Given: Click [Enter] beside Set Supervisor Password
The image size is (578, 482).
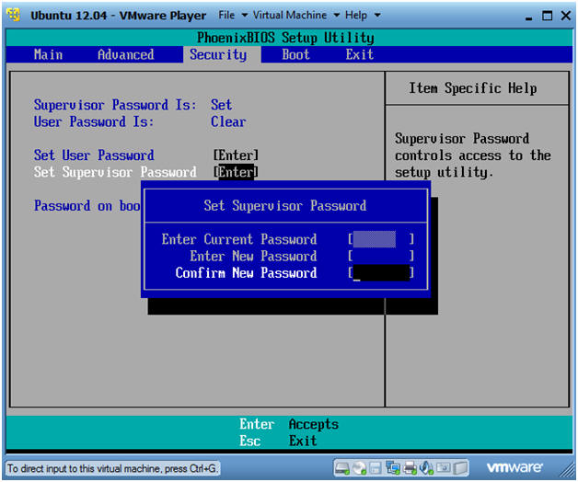Looking at the screenshot, I should click(236, 172).
